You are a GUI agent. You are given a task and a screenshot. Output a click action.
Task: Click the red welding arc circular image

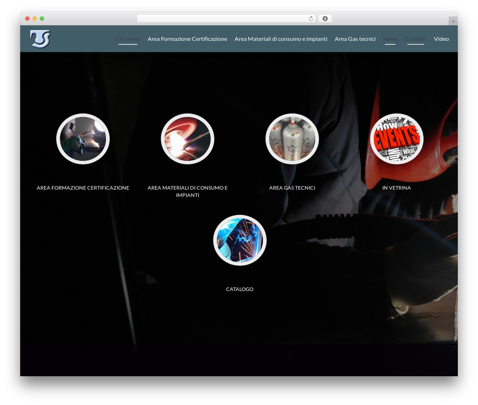[187, 139]
